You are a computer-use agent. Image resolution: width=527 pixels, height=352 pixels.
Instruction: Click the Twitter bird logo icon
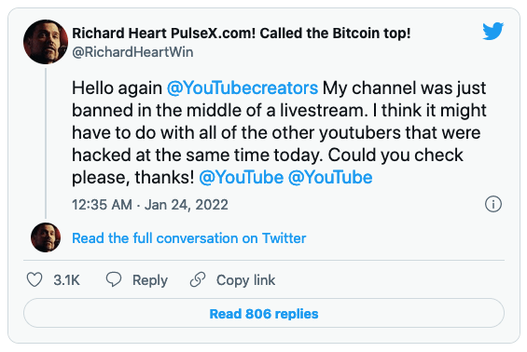pos(492,32)
